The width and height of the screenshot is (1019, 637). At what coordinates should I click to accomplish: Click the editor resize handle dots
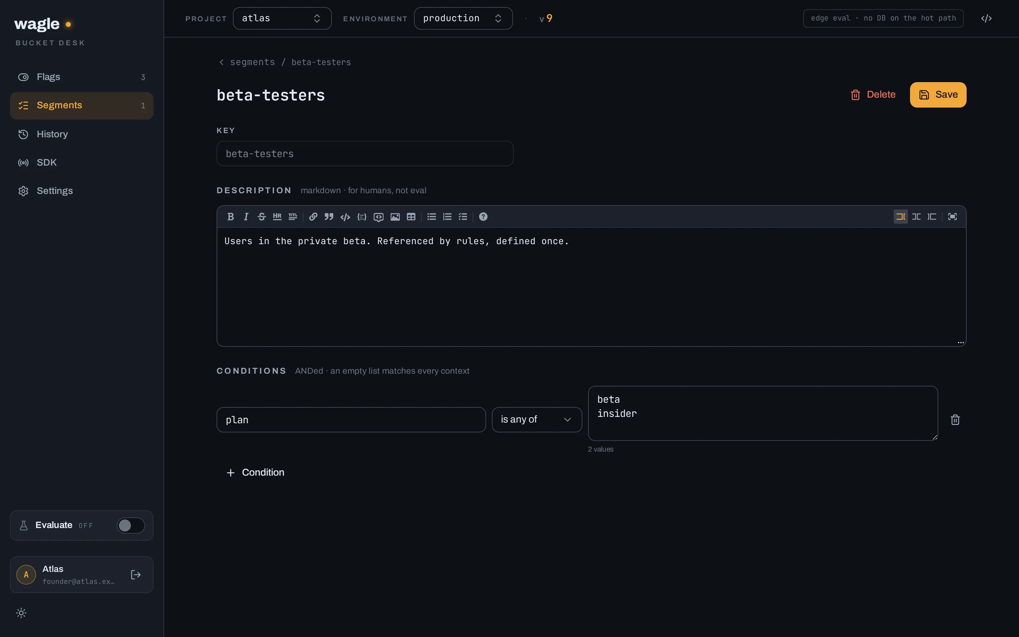click(x=961, y=343)
